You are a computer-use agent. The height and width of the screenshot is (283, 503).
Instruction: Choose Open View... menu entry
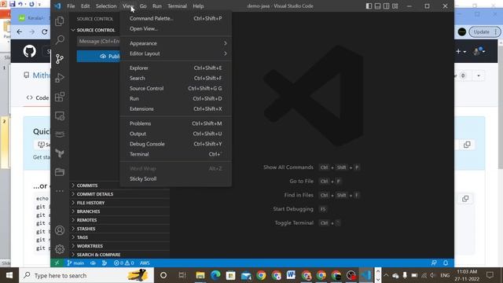pyautogui.click(x=175, y=29)
